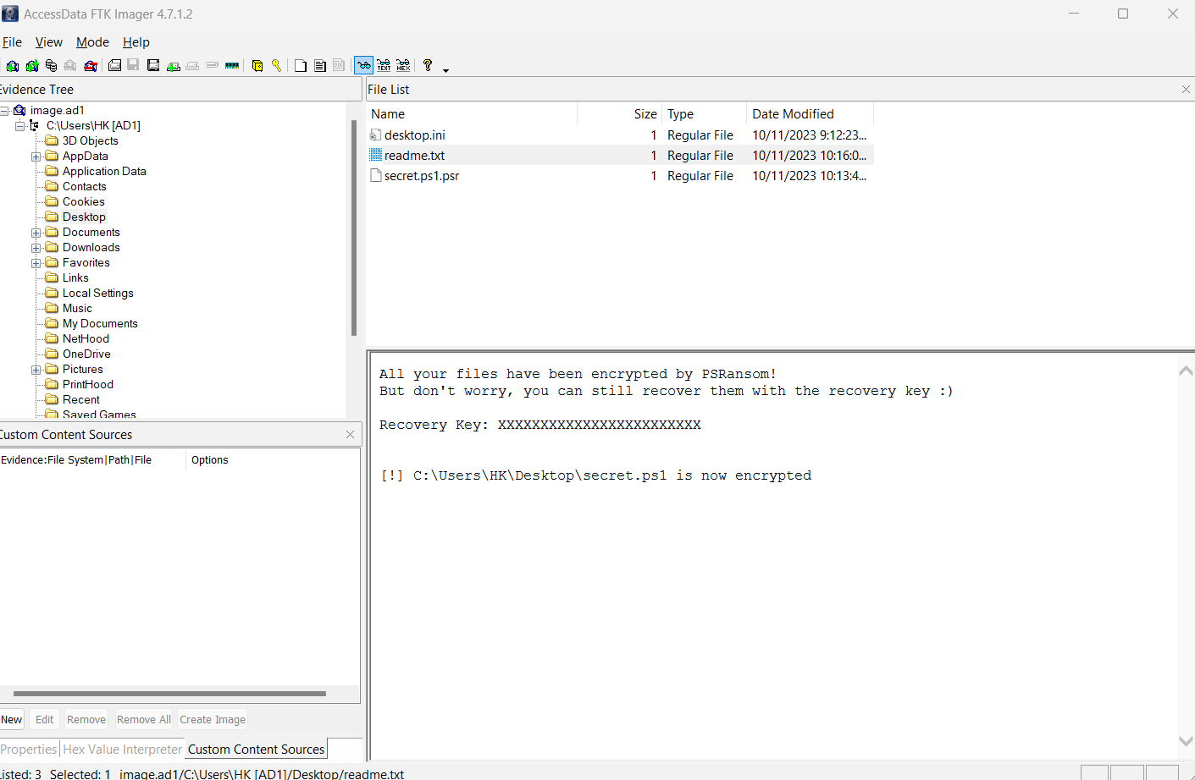Click the grayed Export Disk Image floppy icon
This screenshot has height=780, width=1195.
133,66
